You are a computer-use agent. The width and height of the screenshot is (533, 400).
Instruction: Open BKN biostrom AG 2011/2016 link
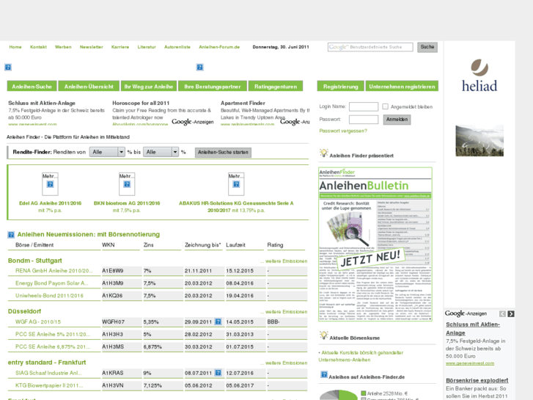pos(127,203)
